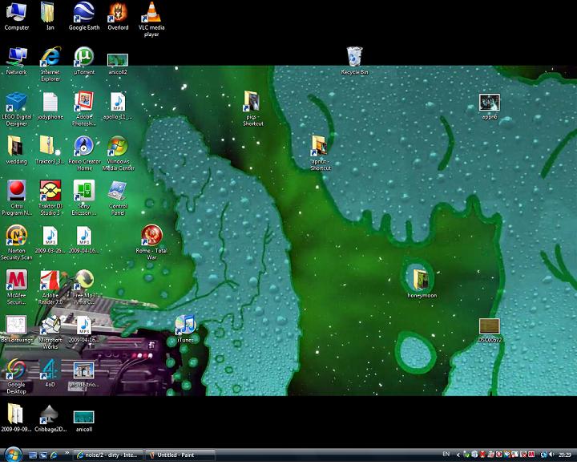The height and width of the screenshot is (469, 577).
Task: Open Adobe Reader 7.0 shortcut
Action: [x=50, y=281]
